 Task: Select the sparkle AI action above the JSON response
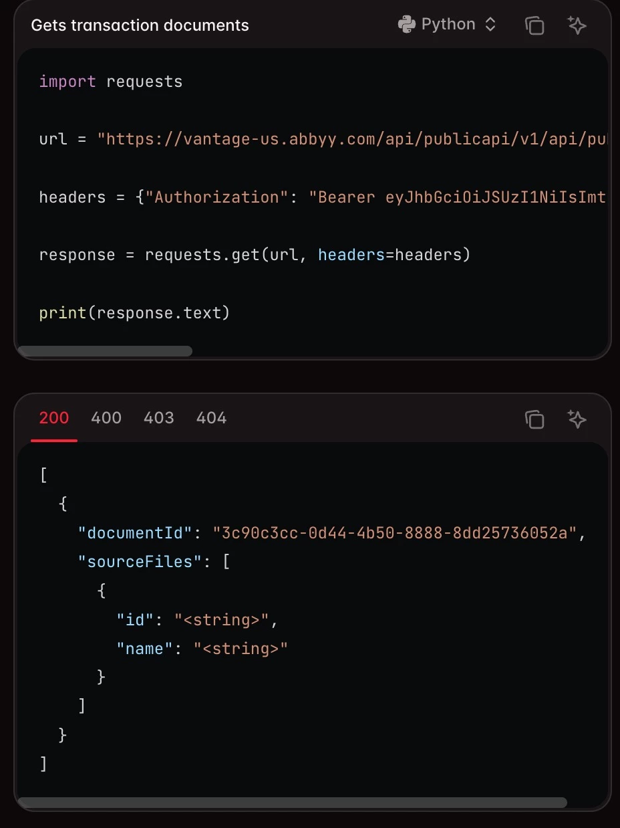point(577,419)
